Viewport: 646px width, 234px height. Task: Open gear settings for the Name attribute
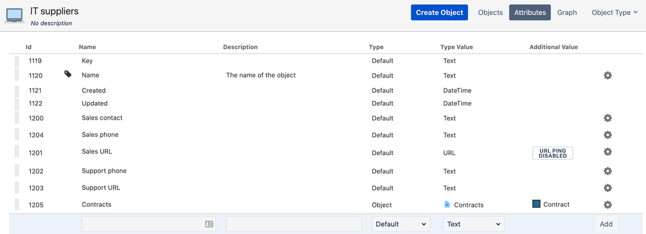click(607, 76)
